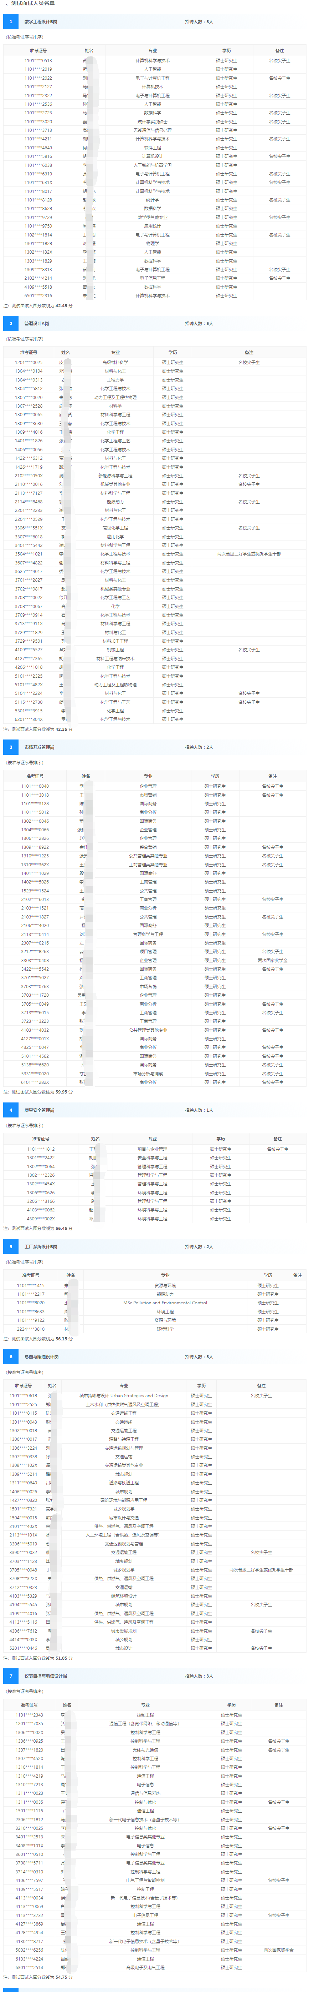
Task: Click the blue number 5 section badge
Action: point(11,1246)
